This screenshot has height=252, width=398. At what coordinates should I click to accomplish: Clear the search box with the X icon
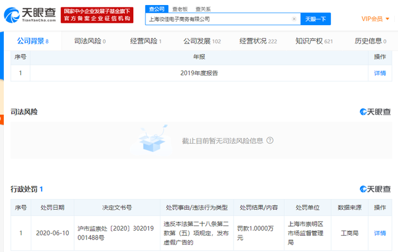(294, 20)
